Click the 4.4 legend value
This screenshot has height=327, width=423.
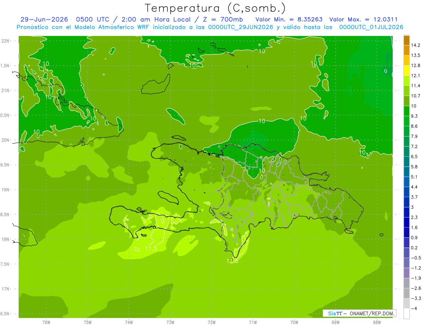click(x=415, y=187)
